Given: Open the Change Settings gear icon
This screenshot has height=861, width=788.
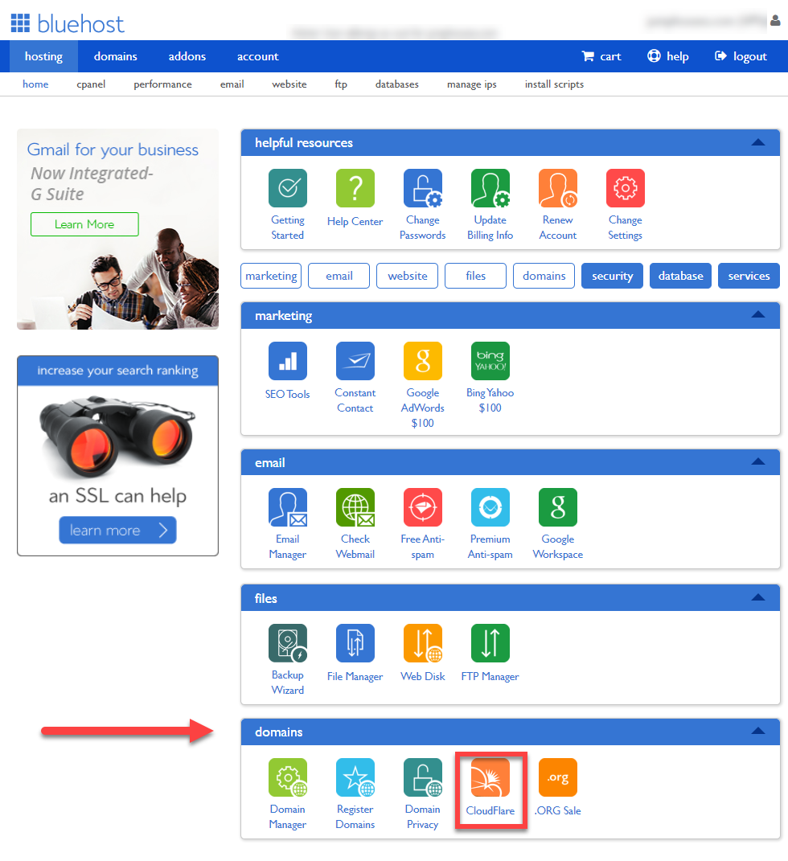Looking at the screenshot, I should [x=626, y=188].
